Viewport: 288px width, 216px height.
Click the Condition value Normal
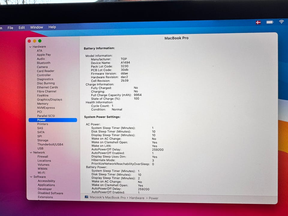coord(117,109)
